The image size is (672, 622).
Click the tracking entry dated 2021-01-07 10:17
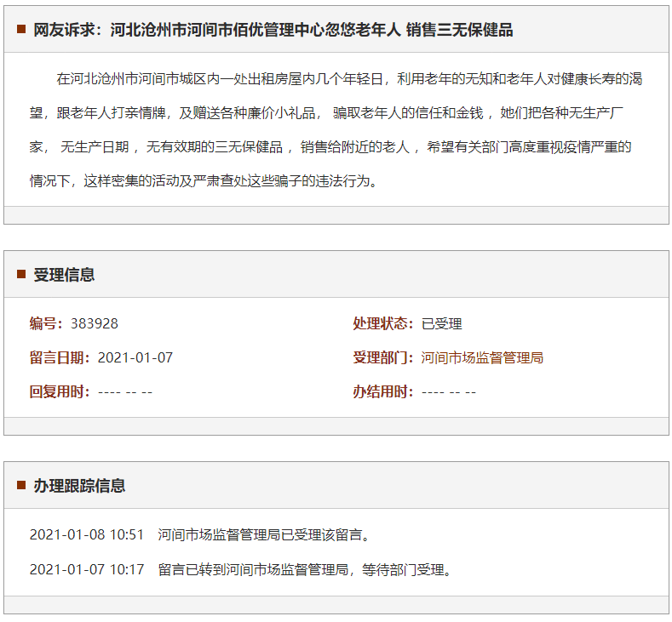pos(240,569)
